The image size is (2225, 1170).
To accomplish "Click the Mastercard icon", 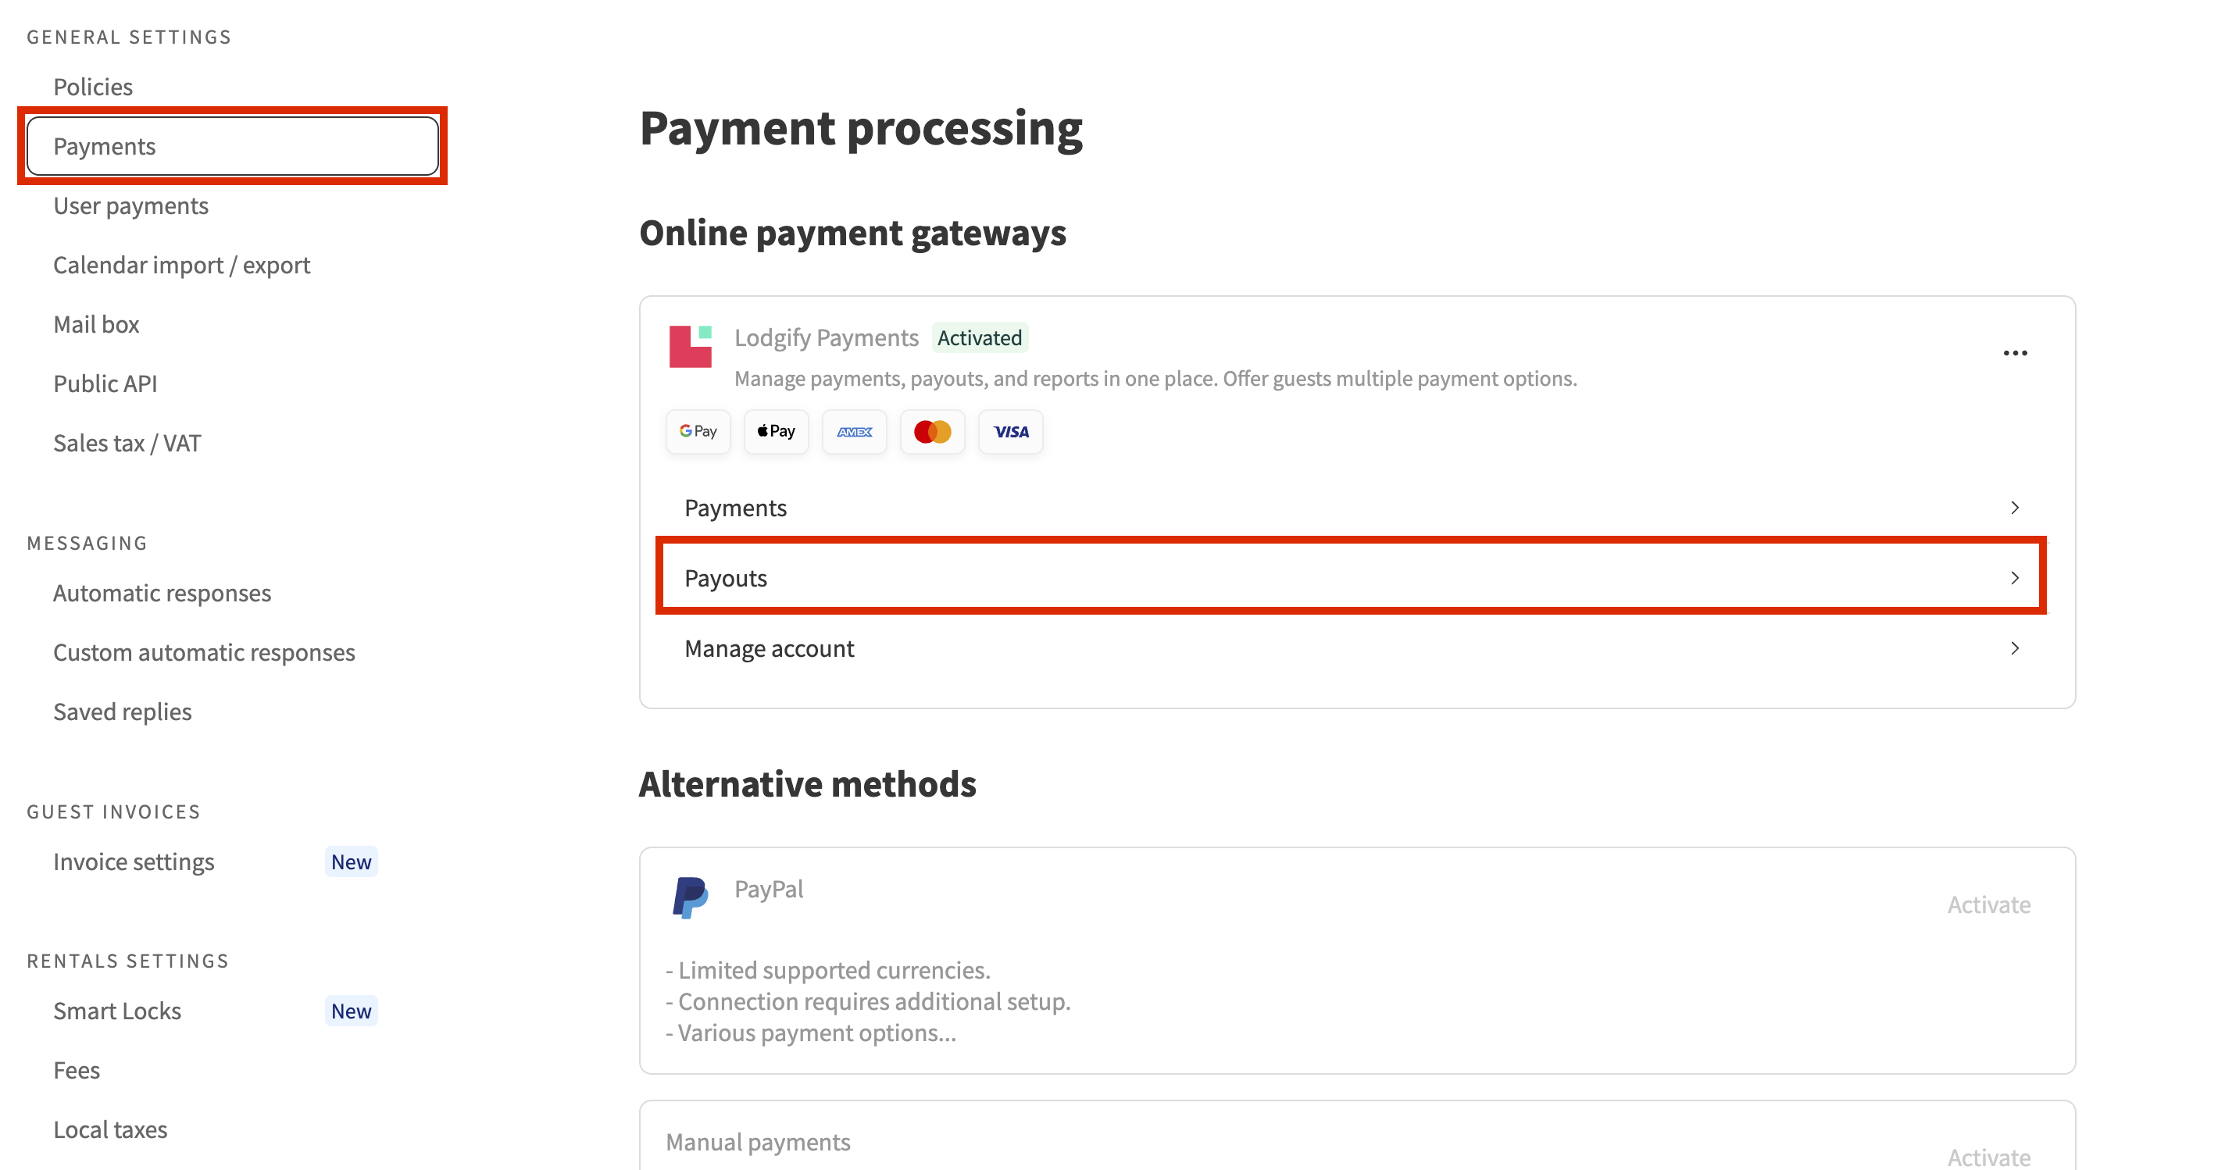I will pos(932,432).
